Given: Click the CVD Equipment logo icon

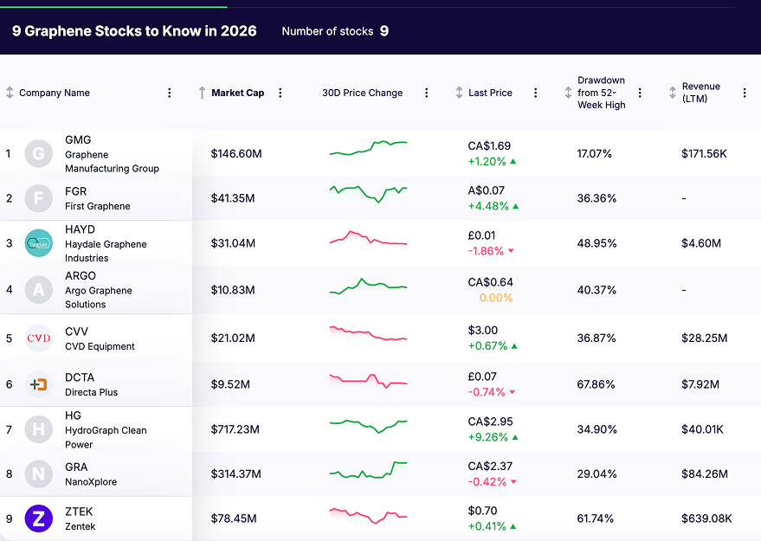Looking at the screenshot, I should (x=39, y=338).
